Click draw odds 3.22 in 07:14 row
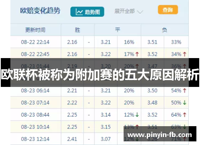The width and height of the screenshot is (200, 145). 106,103
